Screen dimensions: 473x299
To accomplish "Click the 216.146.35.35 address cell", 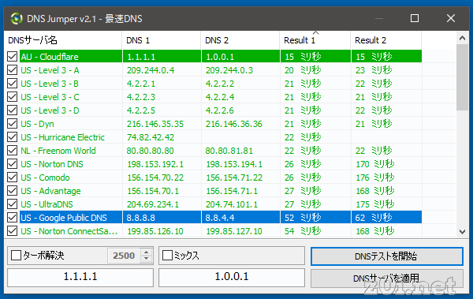I will [x=155, y=124].
